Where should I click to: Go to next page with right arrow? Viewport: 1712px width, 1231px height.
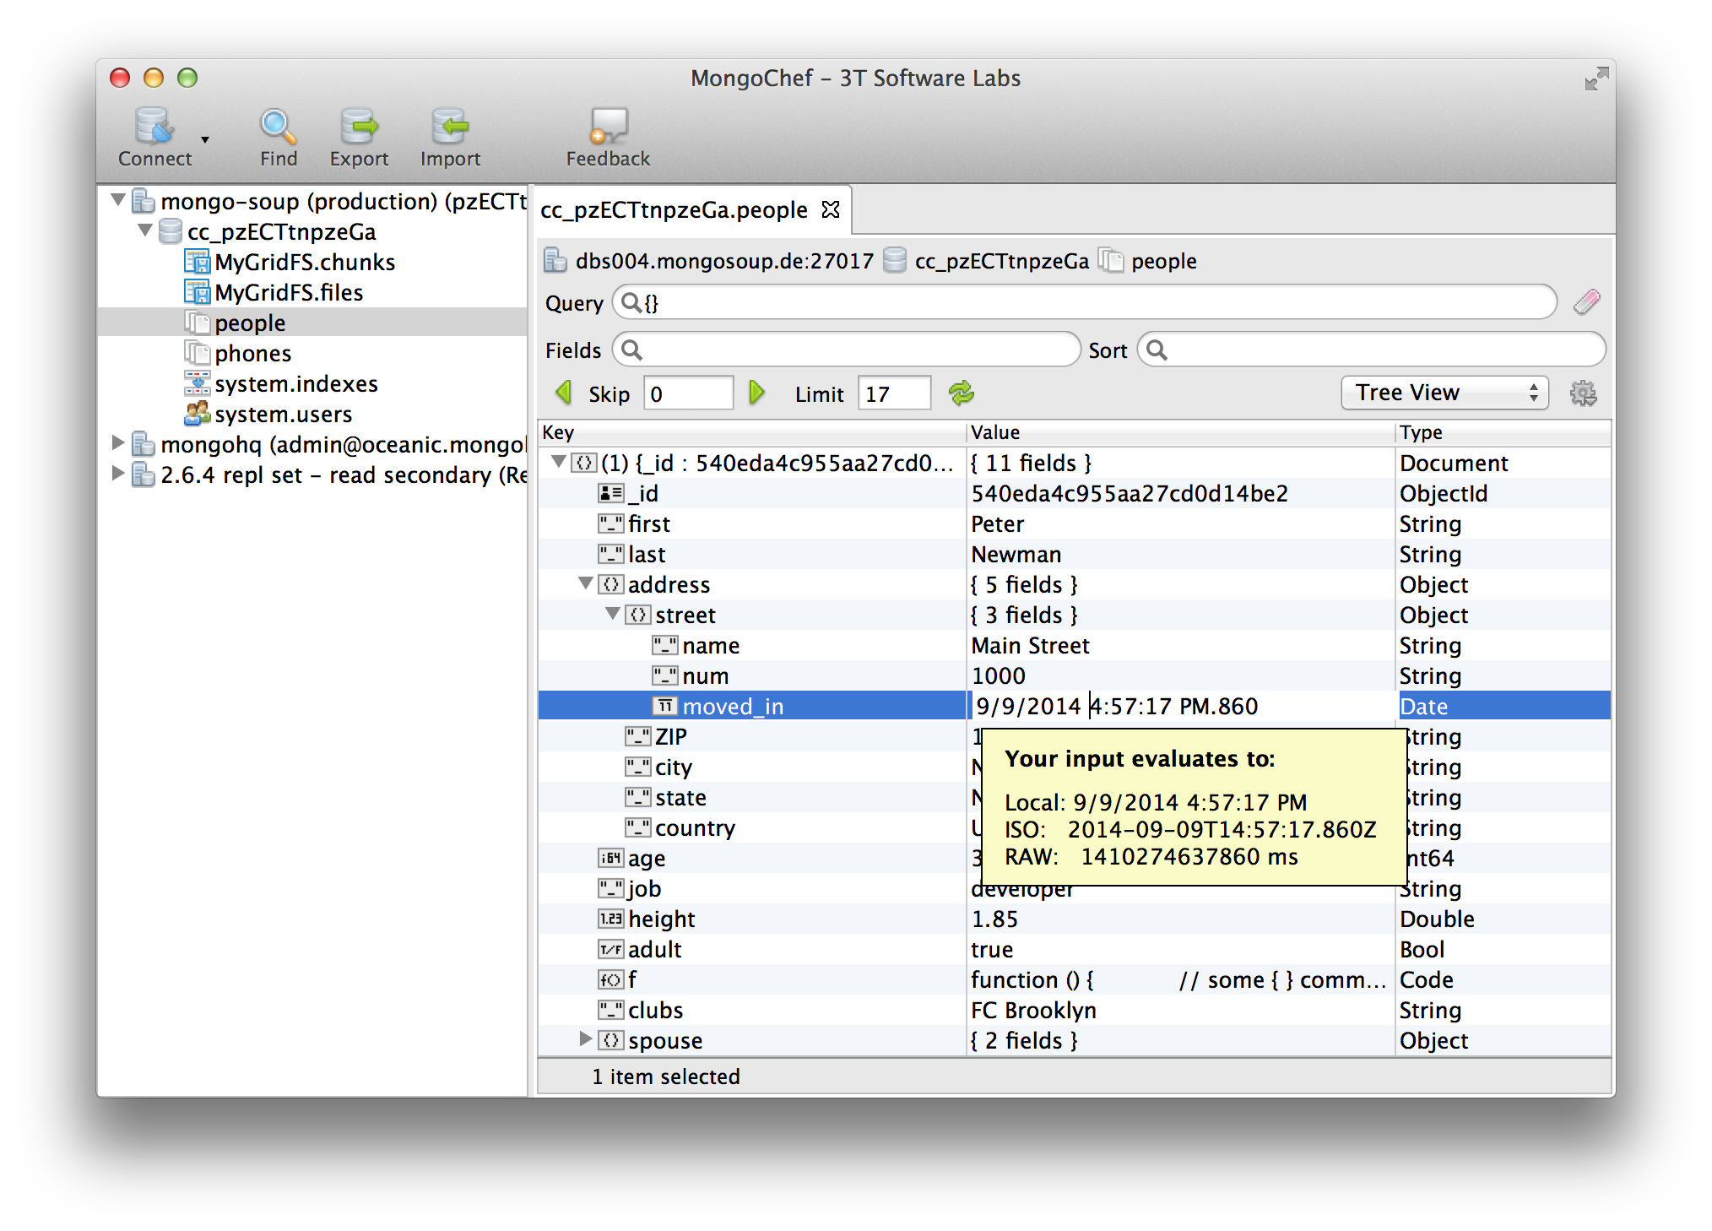[756, 393]
